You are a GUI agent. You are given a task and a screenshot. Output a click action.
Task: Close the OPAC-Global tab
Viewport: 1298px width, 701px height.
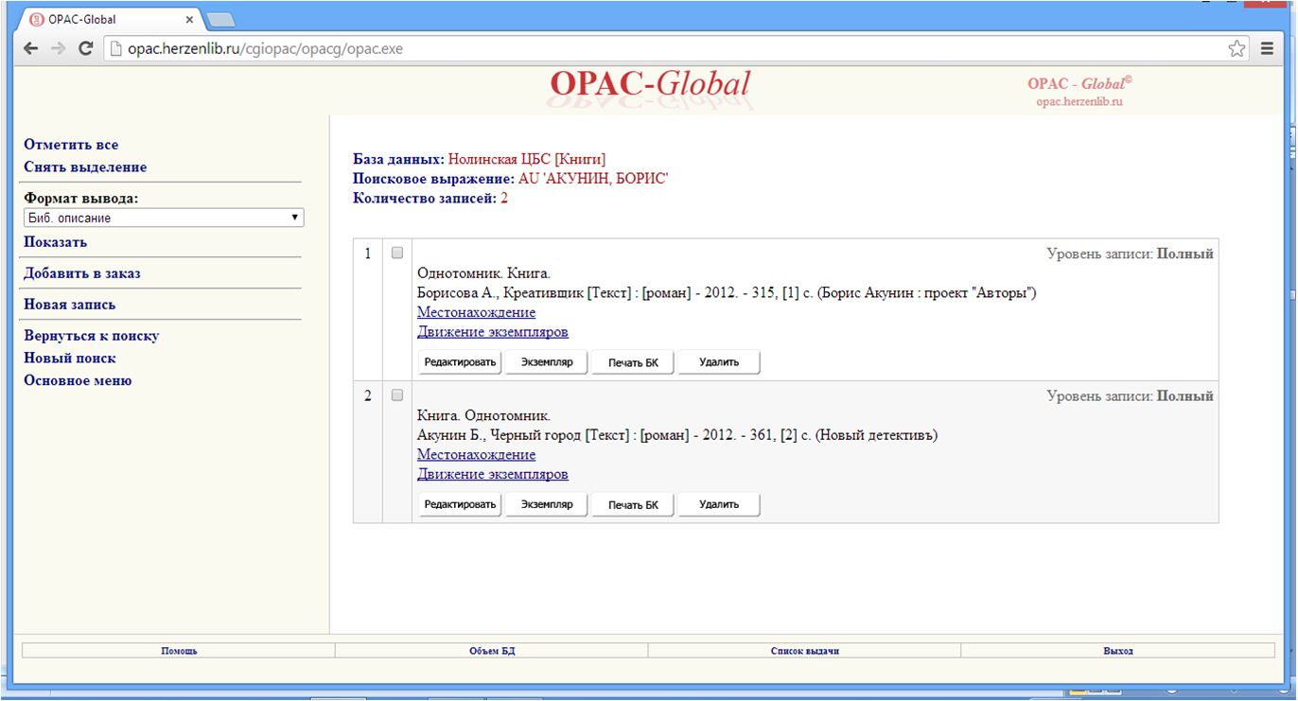tap(190, 19)
